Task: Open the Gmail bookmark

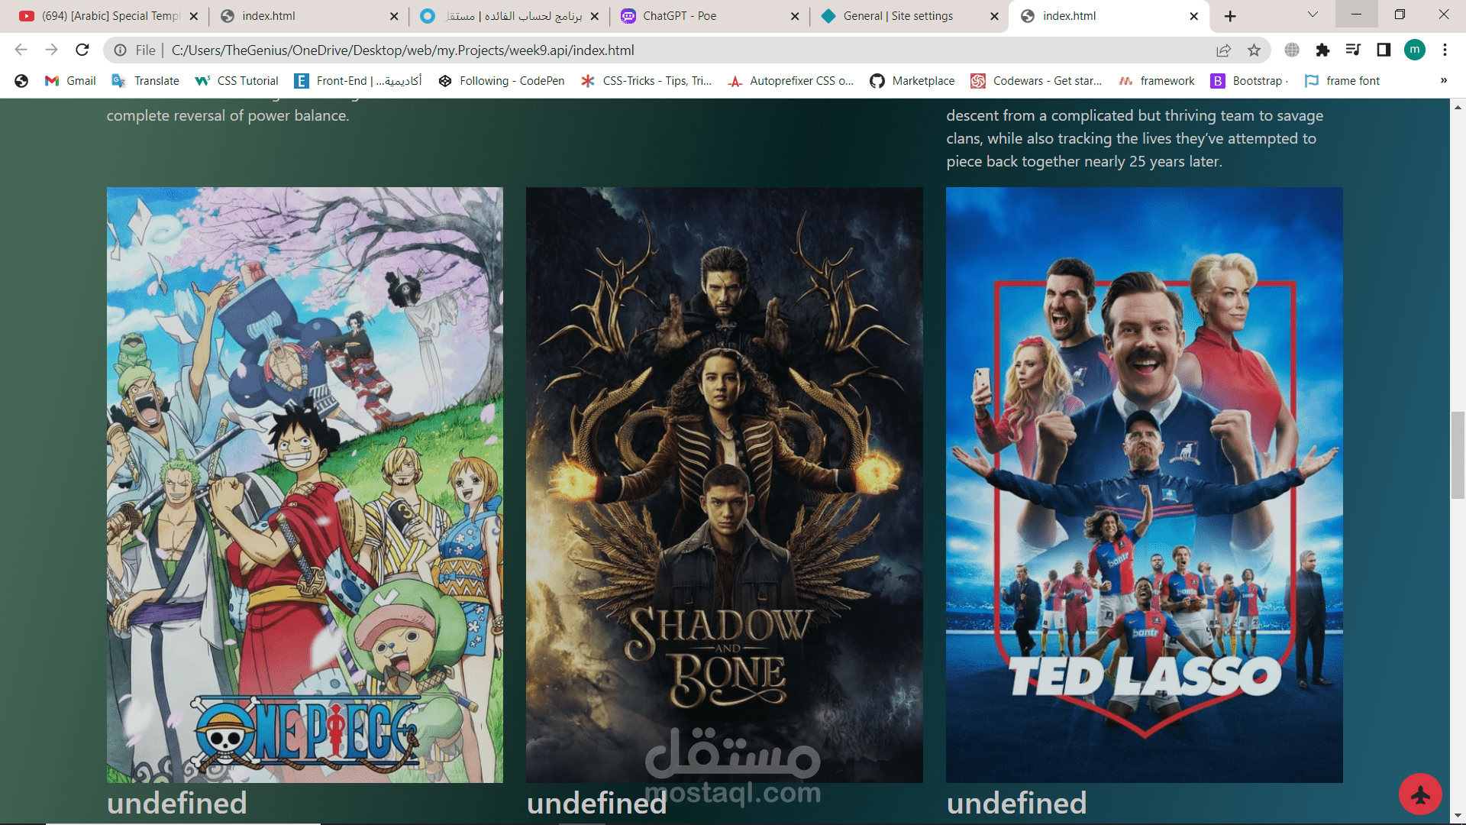Action: (x=70, y=81)
